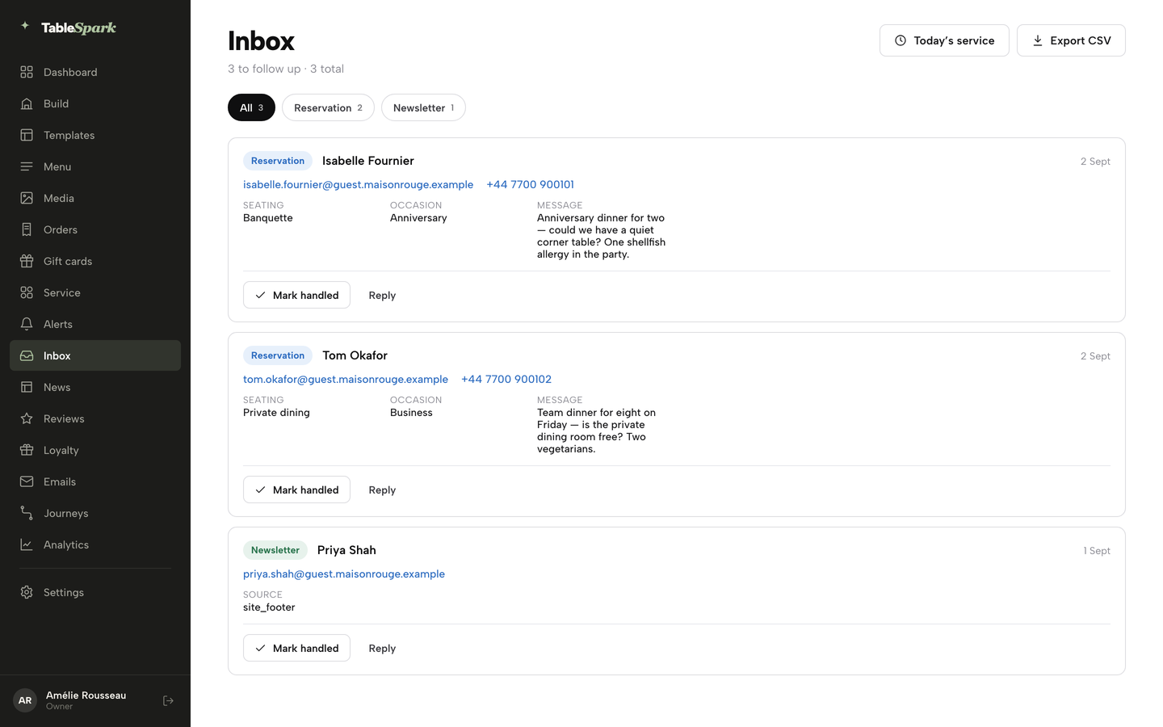
Task: Mark Tom Okafor's message handled
Action: click(x=296, y=490)
